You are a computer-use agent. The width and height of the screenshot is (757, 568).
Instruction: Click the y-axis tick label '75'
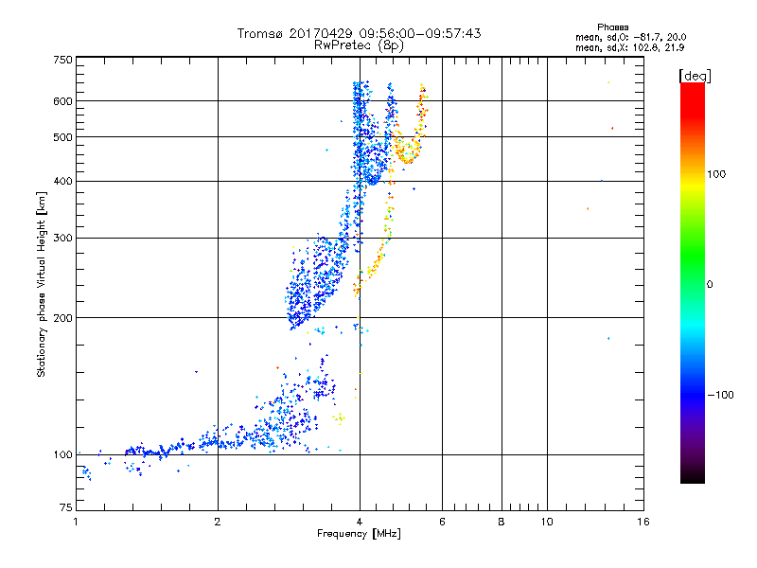pyautogui.click(x=66, y=507)
